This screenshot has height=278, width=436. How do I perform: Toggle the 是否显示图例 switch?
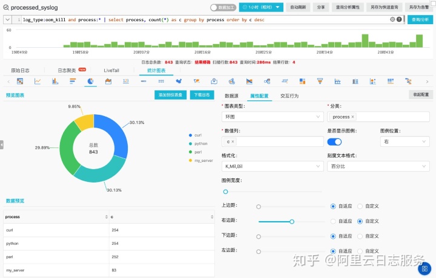pos(334,142)
